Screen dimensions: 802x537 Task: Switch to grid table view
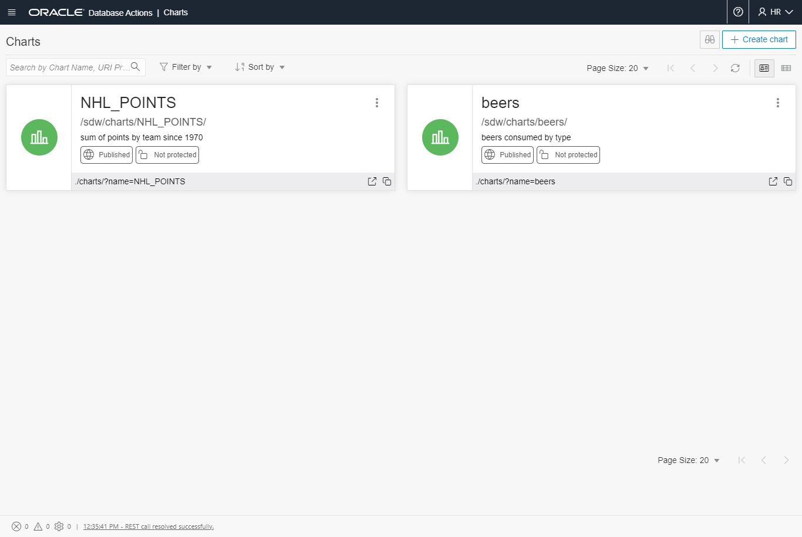(786, 68)
